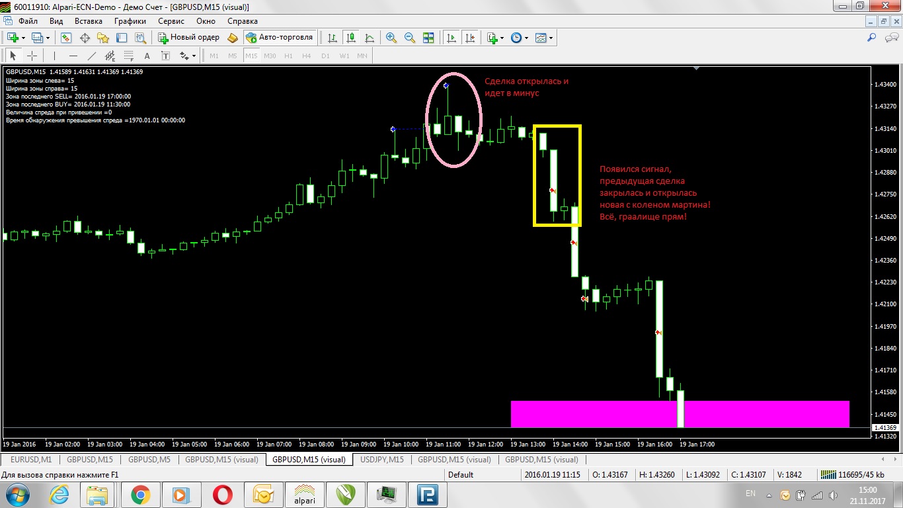This screenshot has width=903, height=508.
Task: Open the indicators list icon
Action: click(x=491, y=38)
